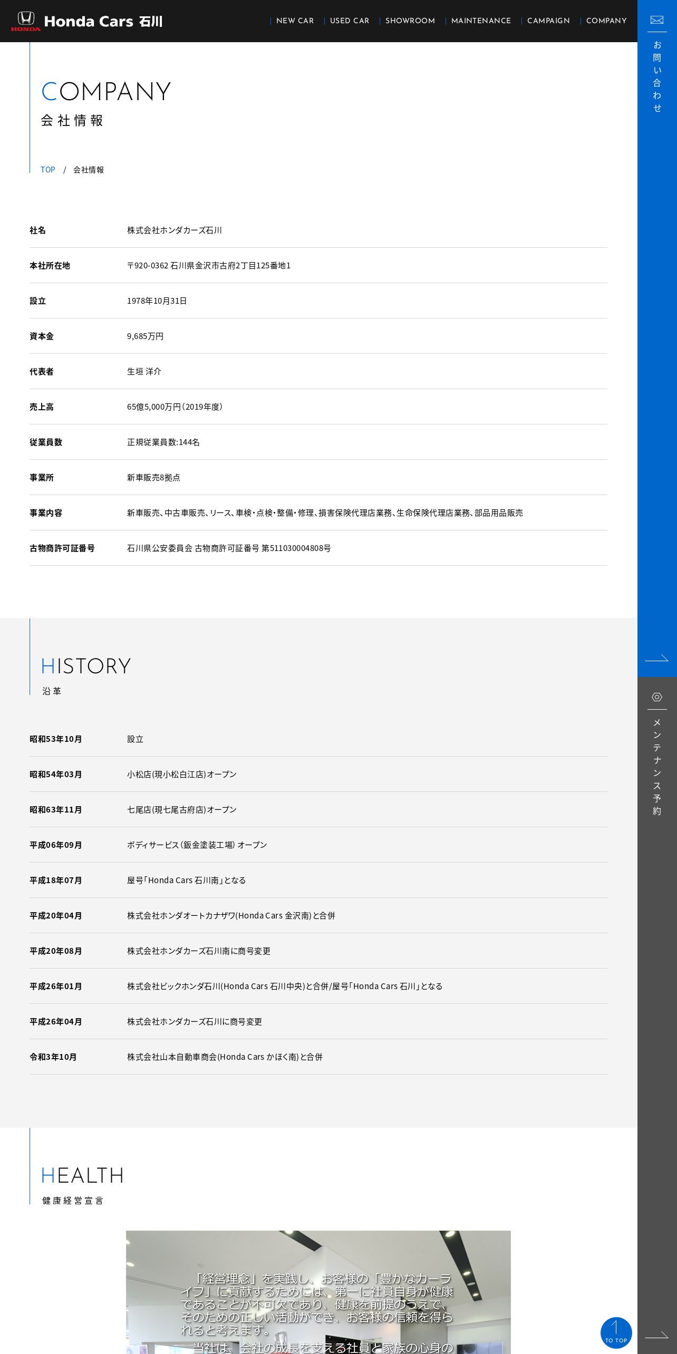
Task: Click the 昭和53年10月 history date
Action: 56,739
